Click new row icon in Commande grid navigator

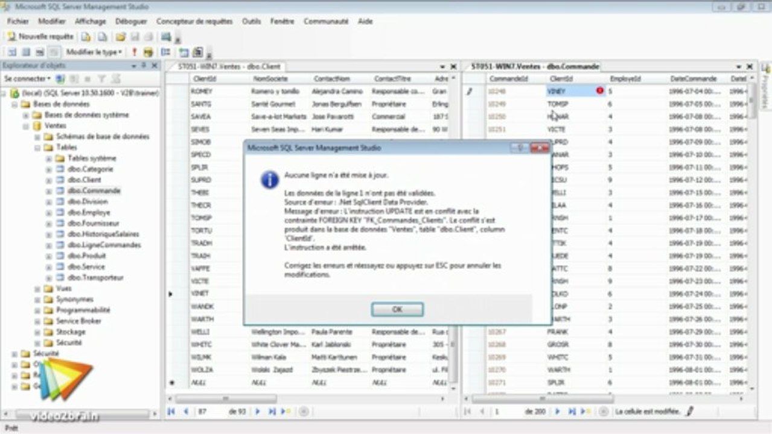585,411
